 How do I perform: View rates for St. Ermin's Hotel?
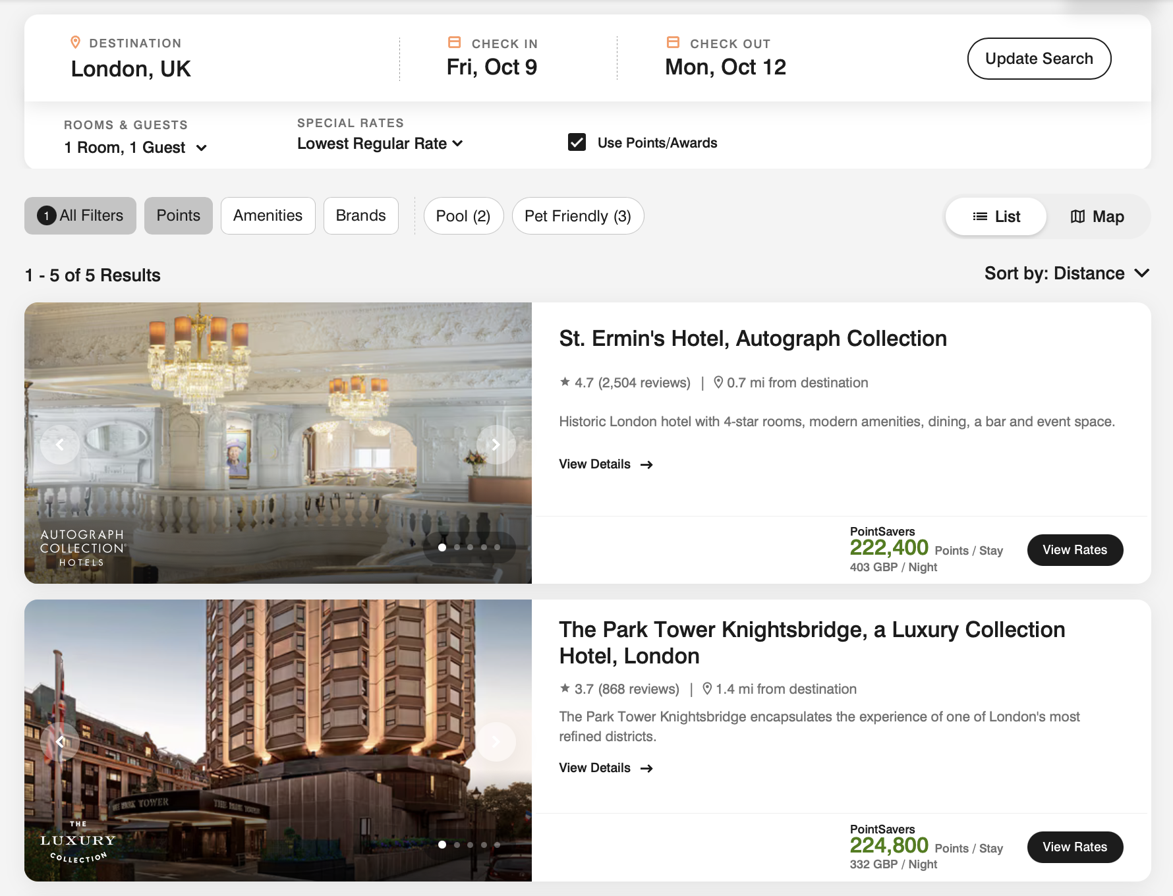pos(1075,550)
